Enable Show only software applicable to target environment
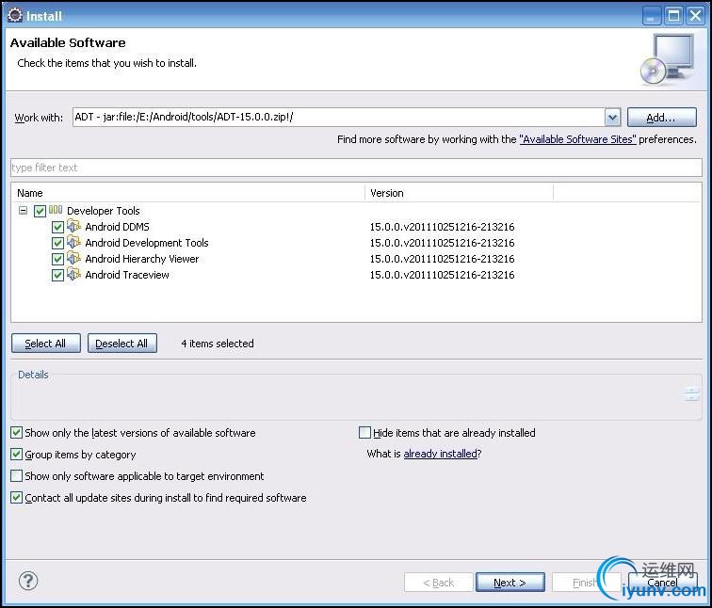712x608 pixels. (16, 476)
